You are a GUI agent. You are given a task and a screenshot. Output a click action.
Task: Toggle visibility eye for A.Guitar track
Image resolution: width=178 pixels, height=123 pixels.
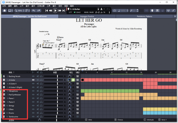pos(33,80)
